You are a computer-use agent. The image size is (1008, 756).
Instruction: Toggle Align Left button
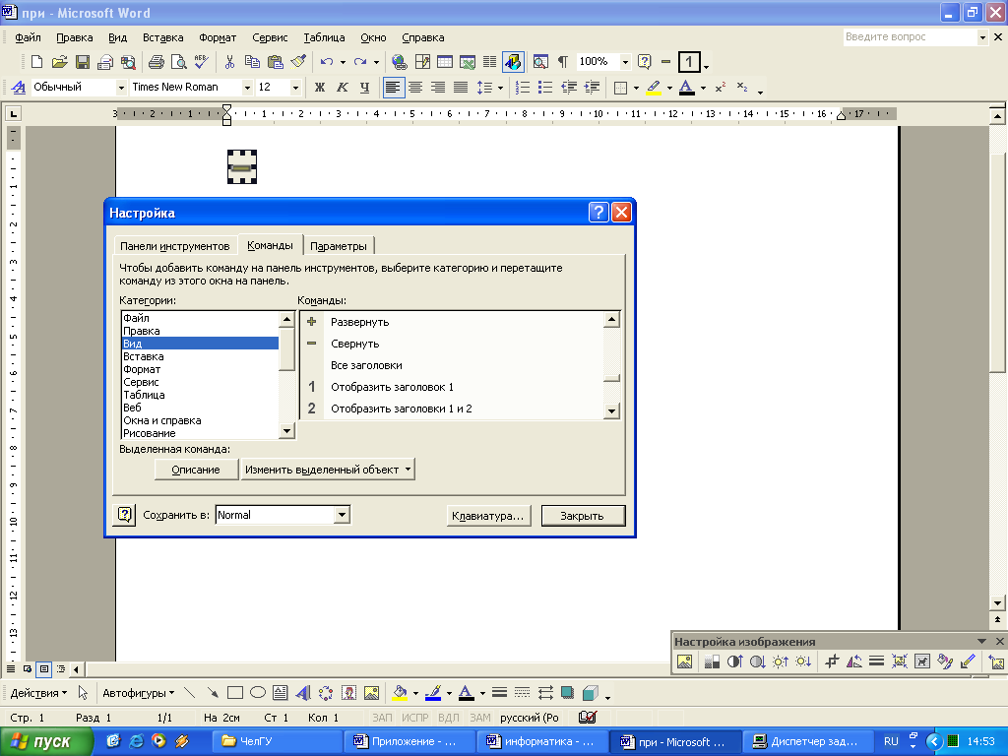pos(394,88)
